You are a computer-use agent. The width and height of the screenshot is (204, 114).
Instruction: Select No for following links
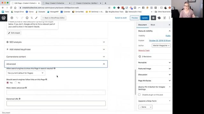click(16, 83)
